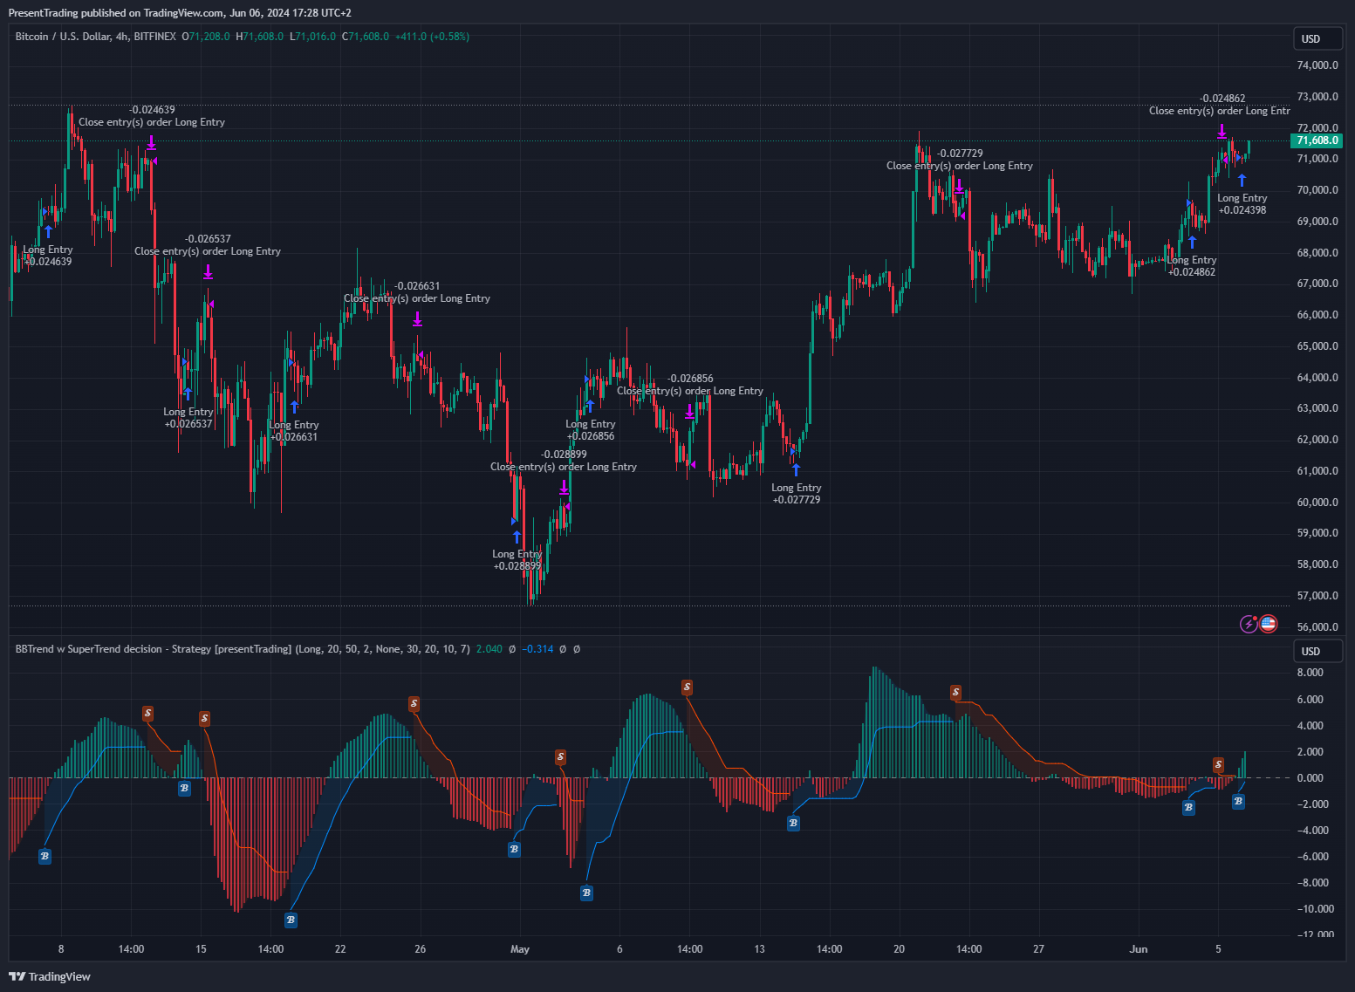Click the magenta down arrow under -0.028899 close label
The image size is (1355, 992).
(x=564, y=487)
